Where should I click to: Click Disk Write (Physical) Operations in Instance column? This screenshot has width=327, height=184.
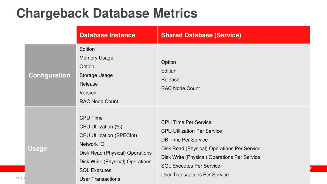pos(115,161)
